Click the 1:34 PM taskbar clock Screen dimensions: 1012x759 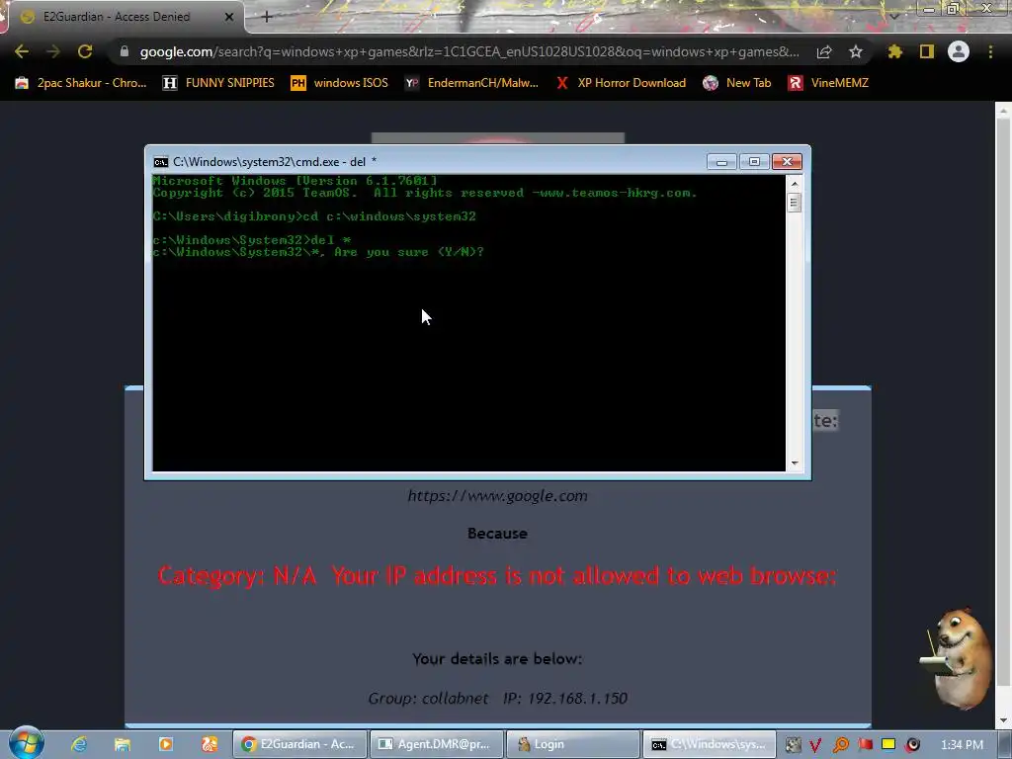click(962, 745)
